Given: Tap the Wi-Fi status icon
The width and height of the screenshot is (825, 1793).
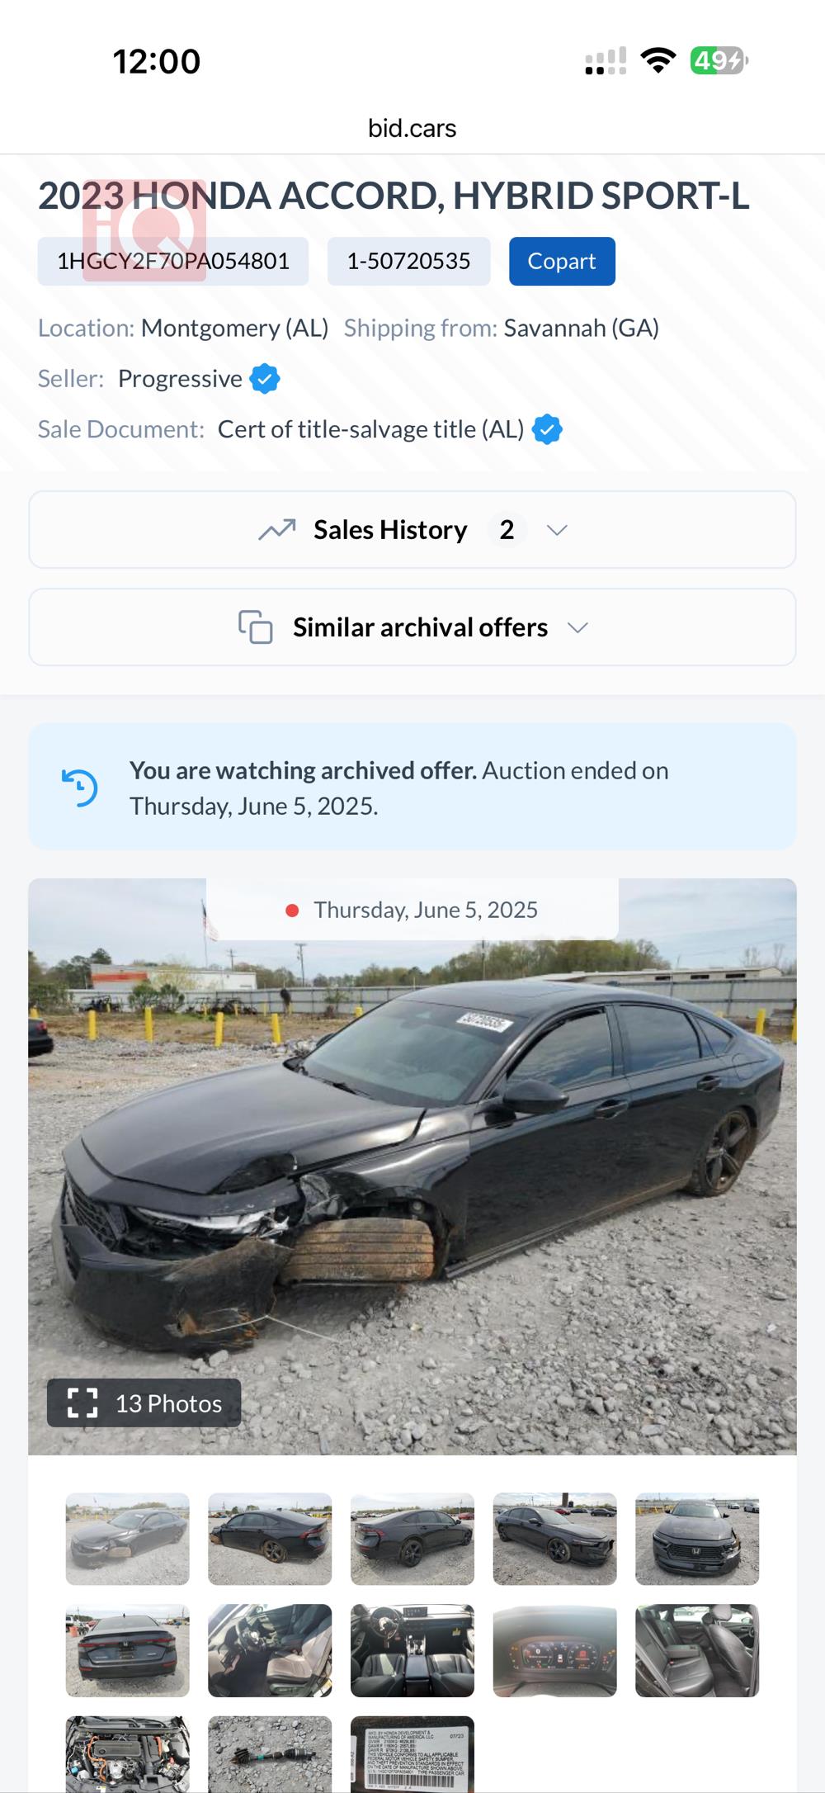Looking at the screenshot, I should tap(658, 61).
